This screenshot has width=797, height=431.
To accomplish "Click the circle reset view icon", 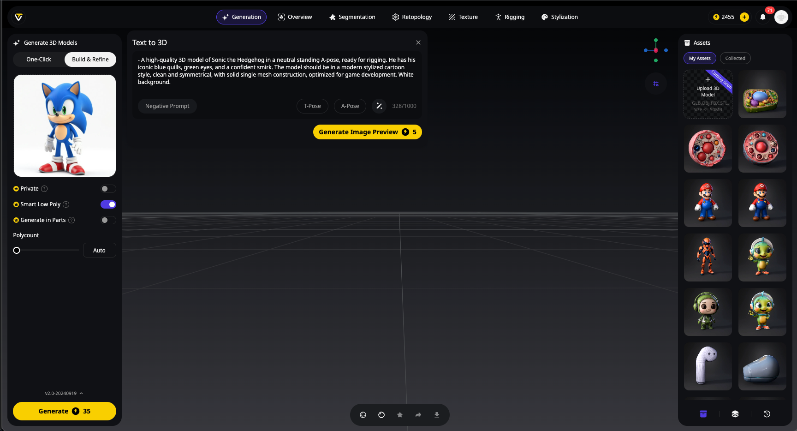I will pyautogui.click(x=381, y=415).
